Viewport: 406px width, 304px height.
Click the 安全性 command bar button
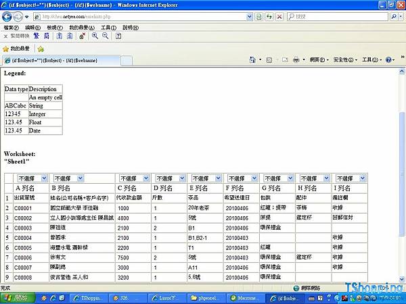point(345,60)
